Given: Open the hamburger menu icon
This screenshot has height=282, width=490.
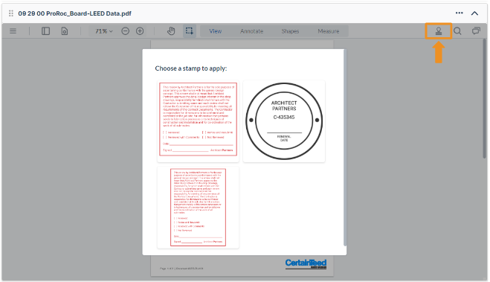Looking at the screenshot, I should click(13, 31).
